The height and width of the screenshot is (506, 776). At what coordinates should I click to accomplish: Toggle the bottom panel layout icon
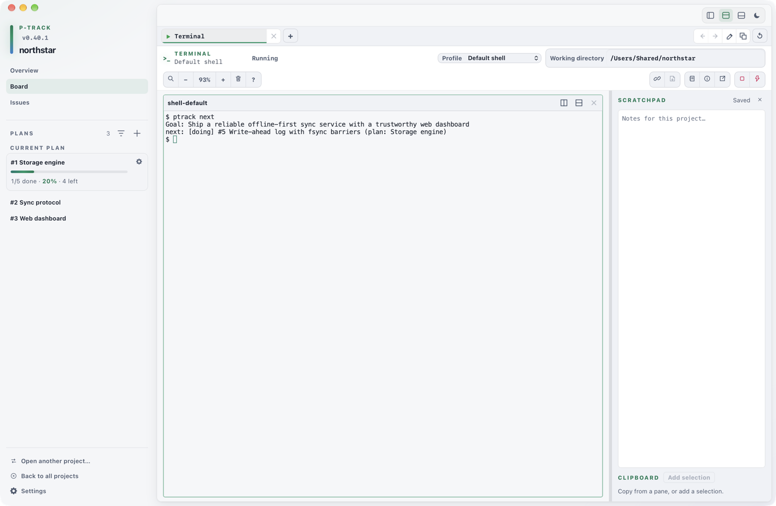click(741, 15)
